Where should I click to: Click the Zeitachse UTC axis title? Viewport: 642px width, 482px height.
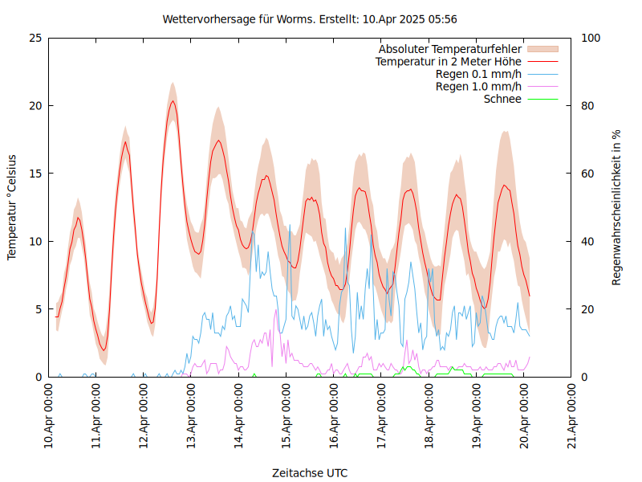pyautogui.click(x=310, y=472)
